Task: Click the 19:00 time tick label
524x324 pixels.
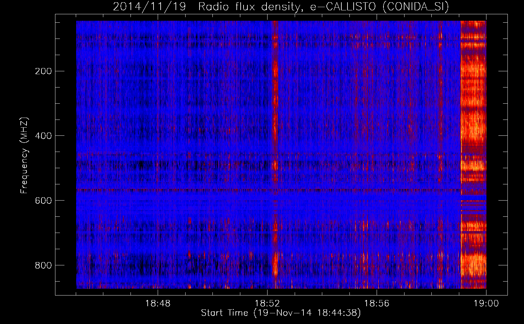Action: tap(486, 304)
